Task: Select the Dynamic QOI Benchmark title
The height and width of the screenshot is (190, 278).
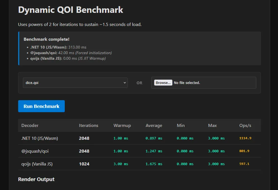Action: [70, 10]
